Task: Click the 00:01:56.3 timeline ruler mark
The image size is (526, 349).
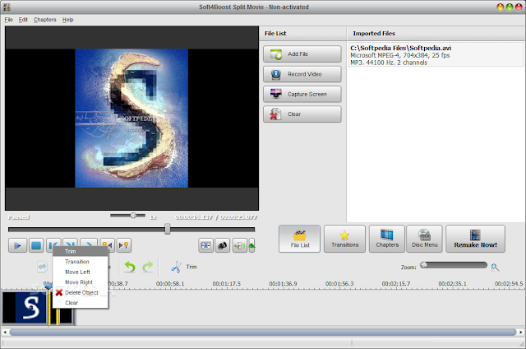Action: pos(339,284)
